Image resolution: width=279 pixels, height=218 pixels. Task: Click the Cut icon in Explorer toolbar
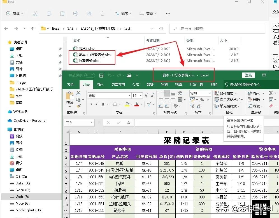[35, 13]
